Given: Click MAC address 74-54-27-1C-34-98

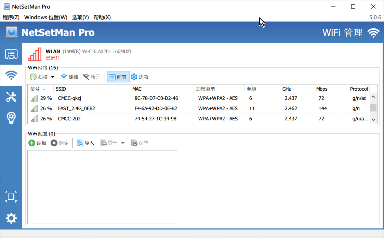Looking at the screenshot, I should pyautogui.click(x=156, y=119).
